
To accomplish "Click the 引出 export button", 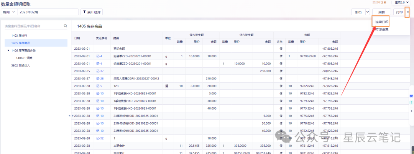I will click(x=358, y=12).
